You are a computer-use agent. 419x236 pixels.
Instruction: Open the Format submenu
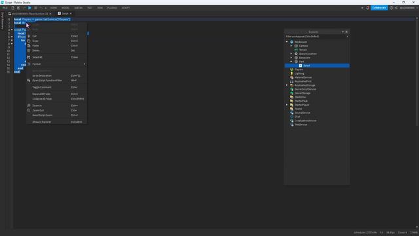(x=57, y=64)
